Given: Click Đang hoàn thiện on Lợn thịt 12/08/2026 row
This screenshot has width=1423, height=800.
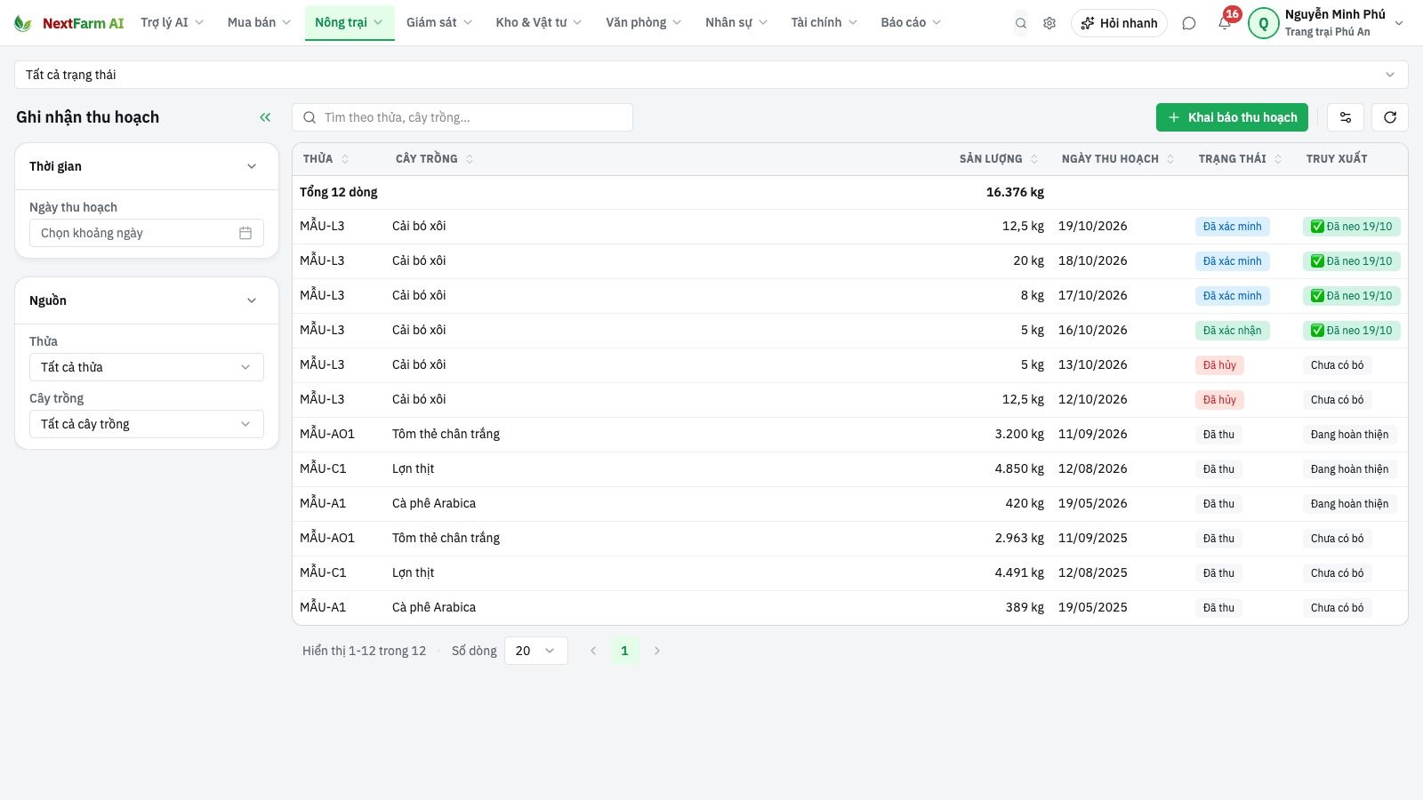Looking at the screenshot, I should 1349,469.
